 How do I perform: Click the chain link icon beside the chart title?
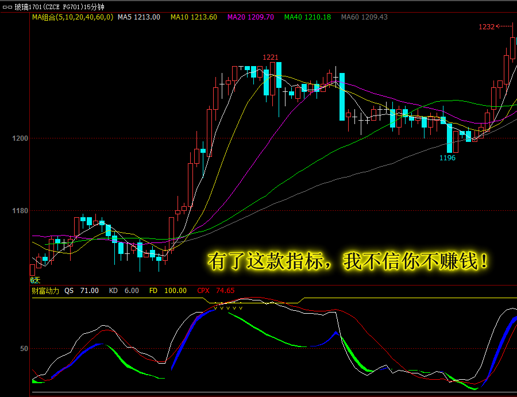tap(7, 7)
